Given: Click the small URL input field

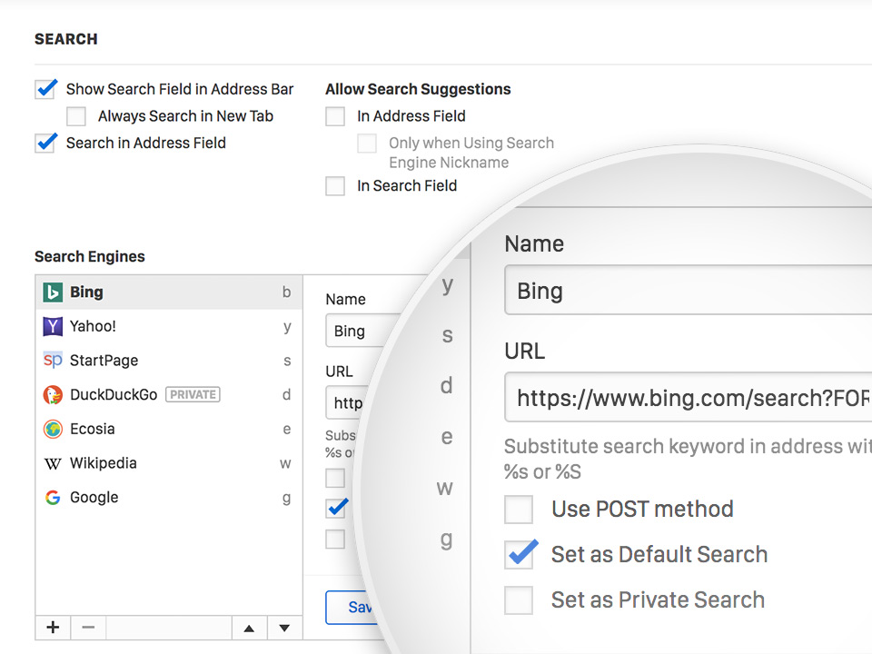Looking at the screenshot, I should pos(348,402).
